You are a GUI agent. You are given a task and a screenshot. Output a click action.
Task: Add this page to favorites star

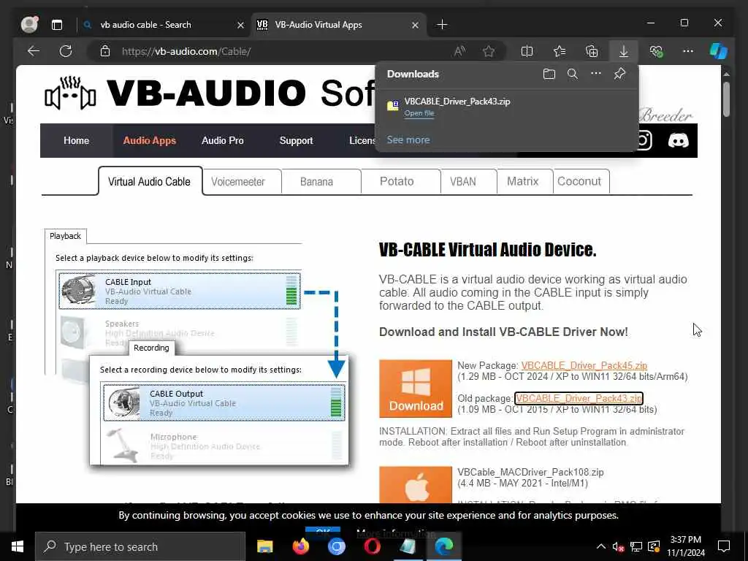tap(489, 51)
